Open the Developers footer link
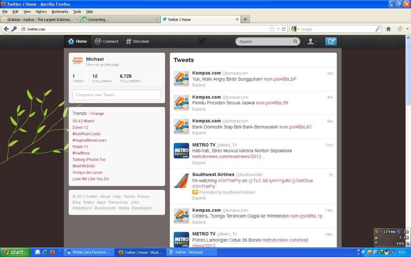Viewport: 411px width, 257px height. (x=142, y=208)
